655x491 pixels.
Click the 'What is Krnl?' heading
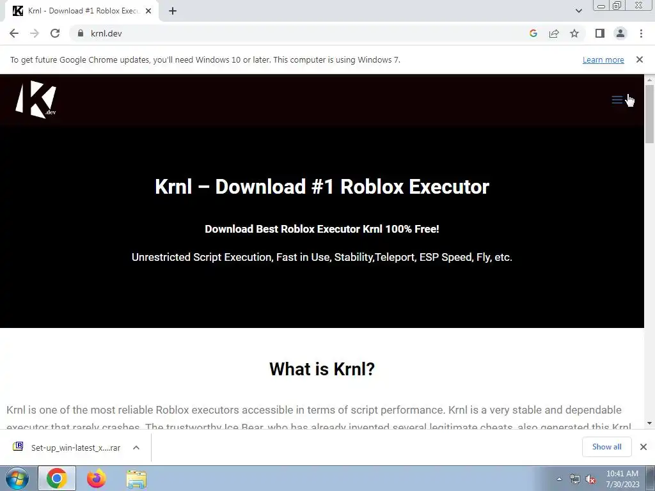pos(322,369)
